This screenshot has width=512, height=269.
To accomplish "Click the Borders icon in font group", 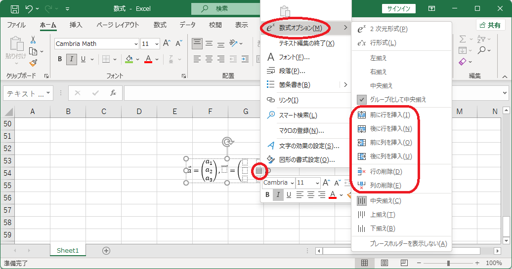I will click(106, 59).
